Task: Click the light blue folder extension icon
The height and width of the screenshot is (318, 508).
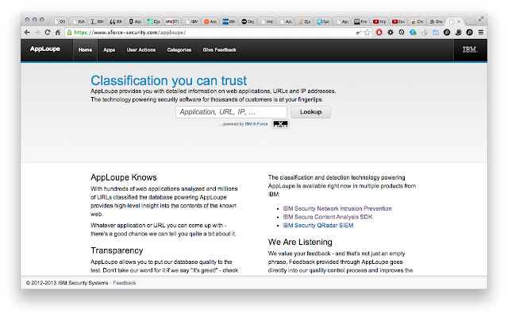Action: click(x=436, y=33)
